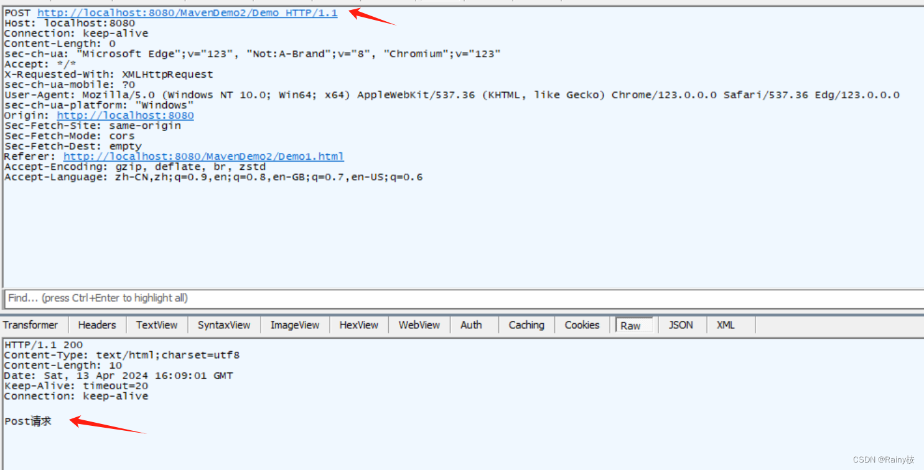Screen dimensions: 924x470
Task: Select the User-Agent header line
Action: (452, 95)
